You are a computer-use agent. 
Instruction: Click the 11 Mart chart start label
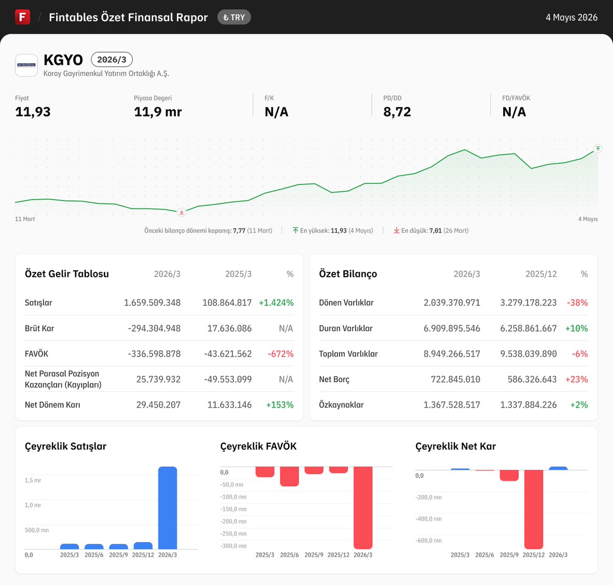[x=25, y=219]
